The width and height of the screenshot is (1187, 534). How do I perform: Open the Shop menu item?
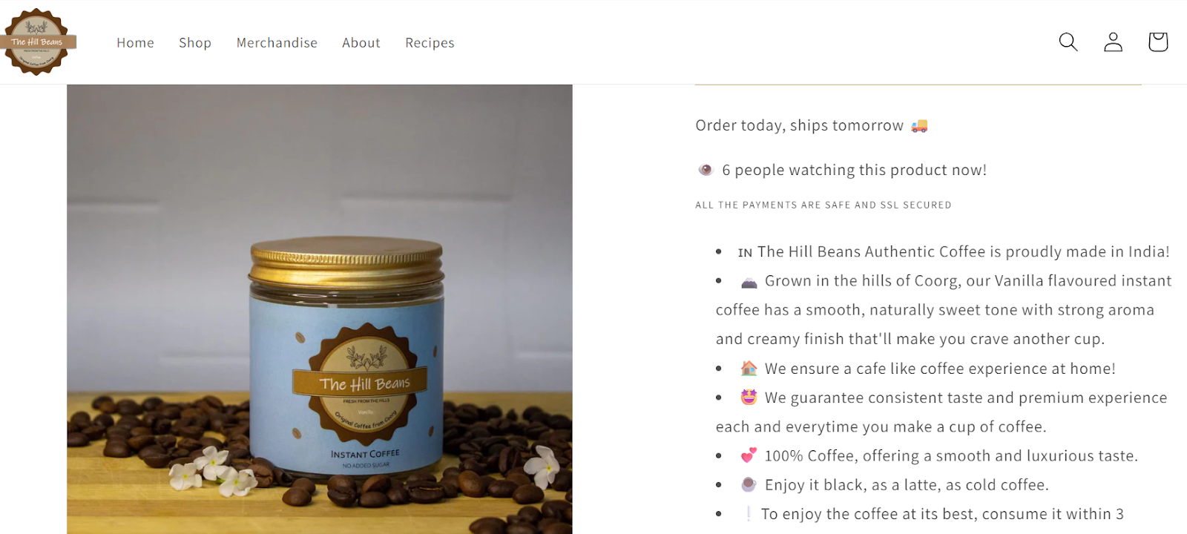(x=194, y=42)
